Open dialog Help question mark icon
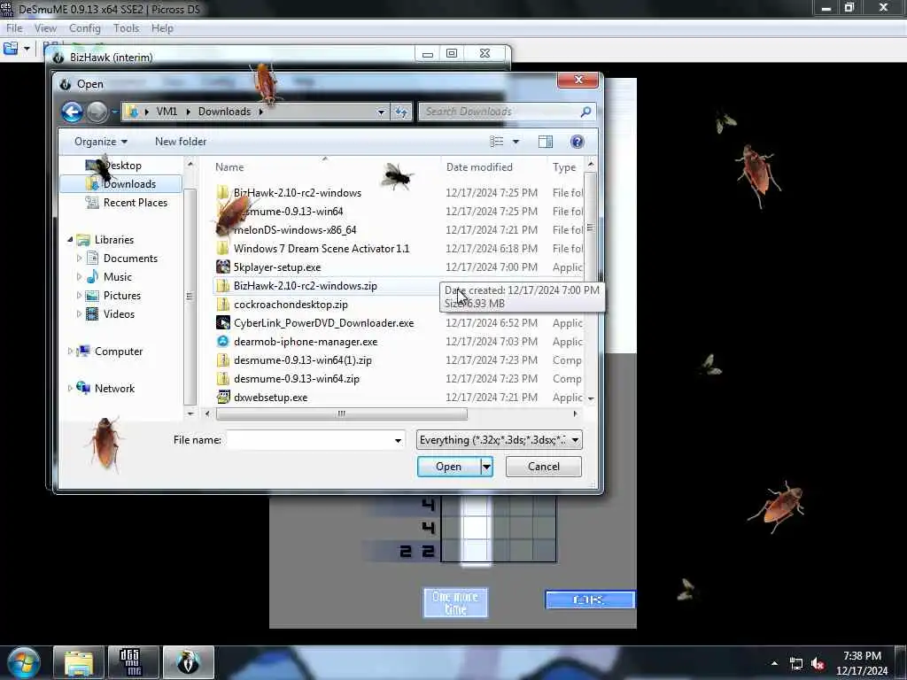This screenshot has width=907, height=680. point(577,142)
